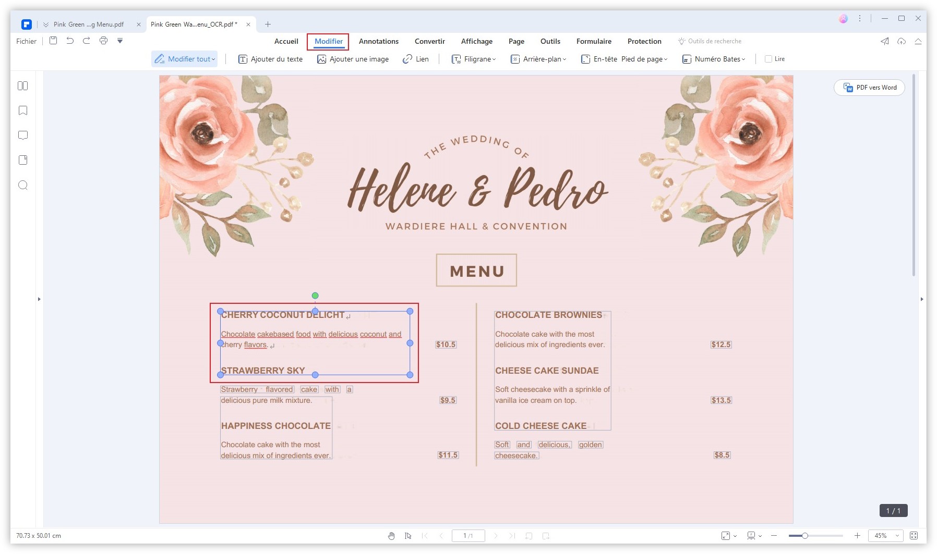937x554 pixels.
Task: Select the hand pan tool
Action: (x=391, y=536)
